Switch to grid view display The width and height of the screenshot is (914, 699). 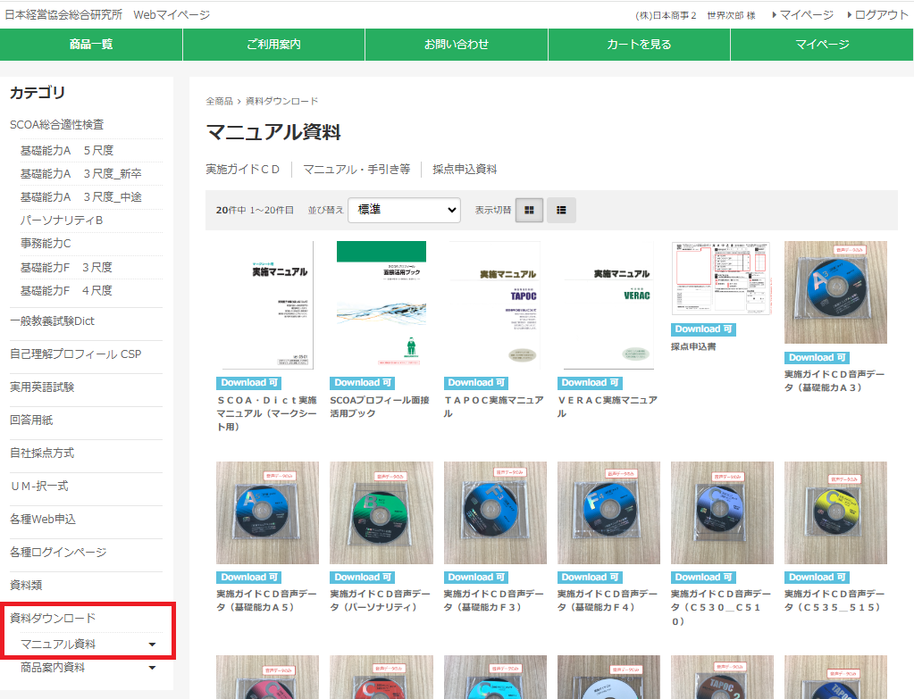pyautogui.click(x=529, y=211)
